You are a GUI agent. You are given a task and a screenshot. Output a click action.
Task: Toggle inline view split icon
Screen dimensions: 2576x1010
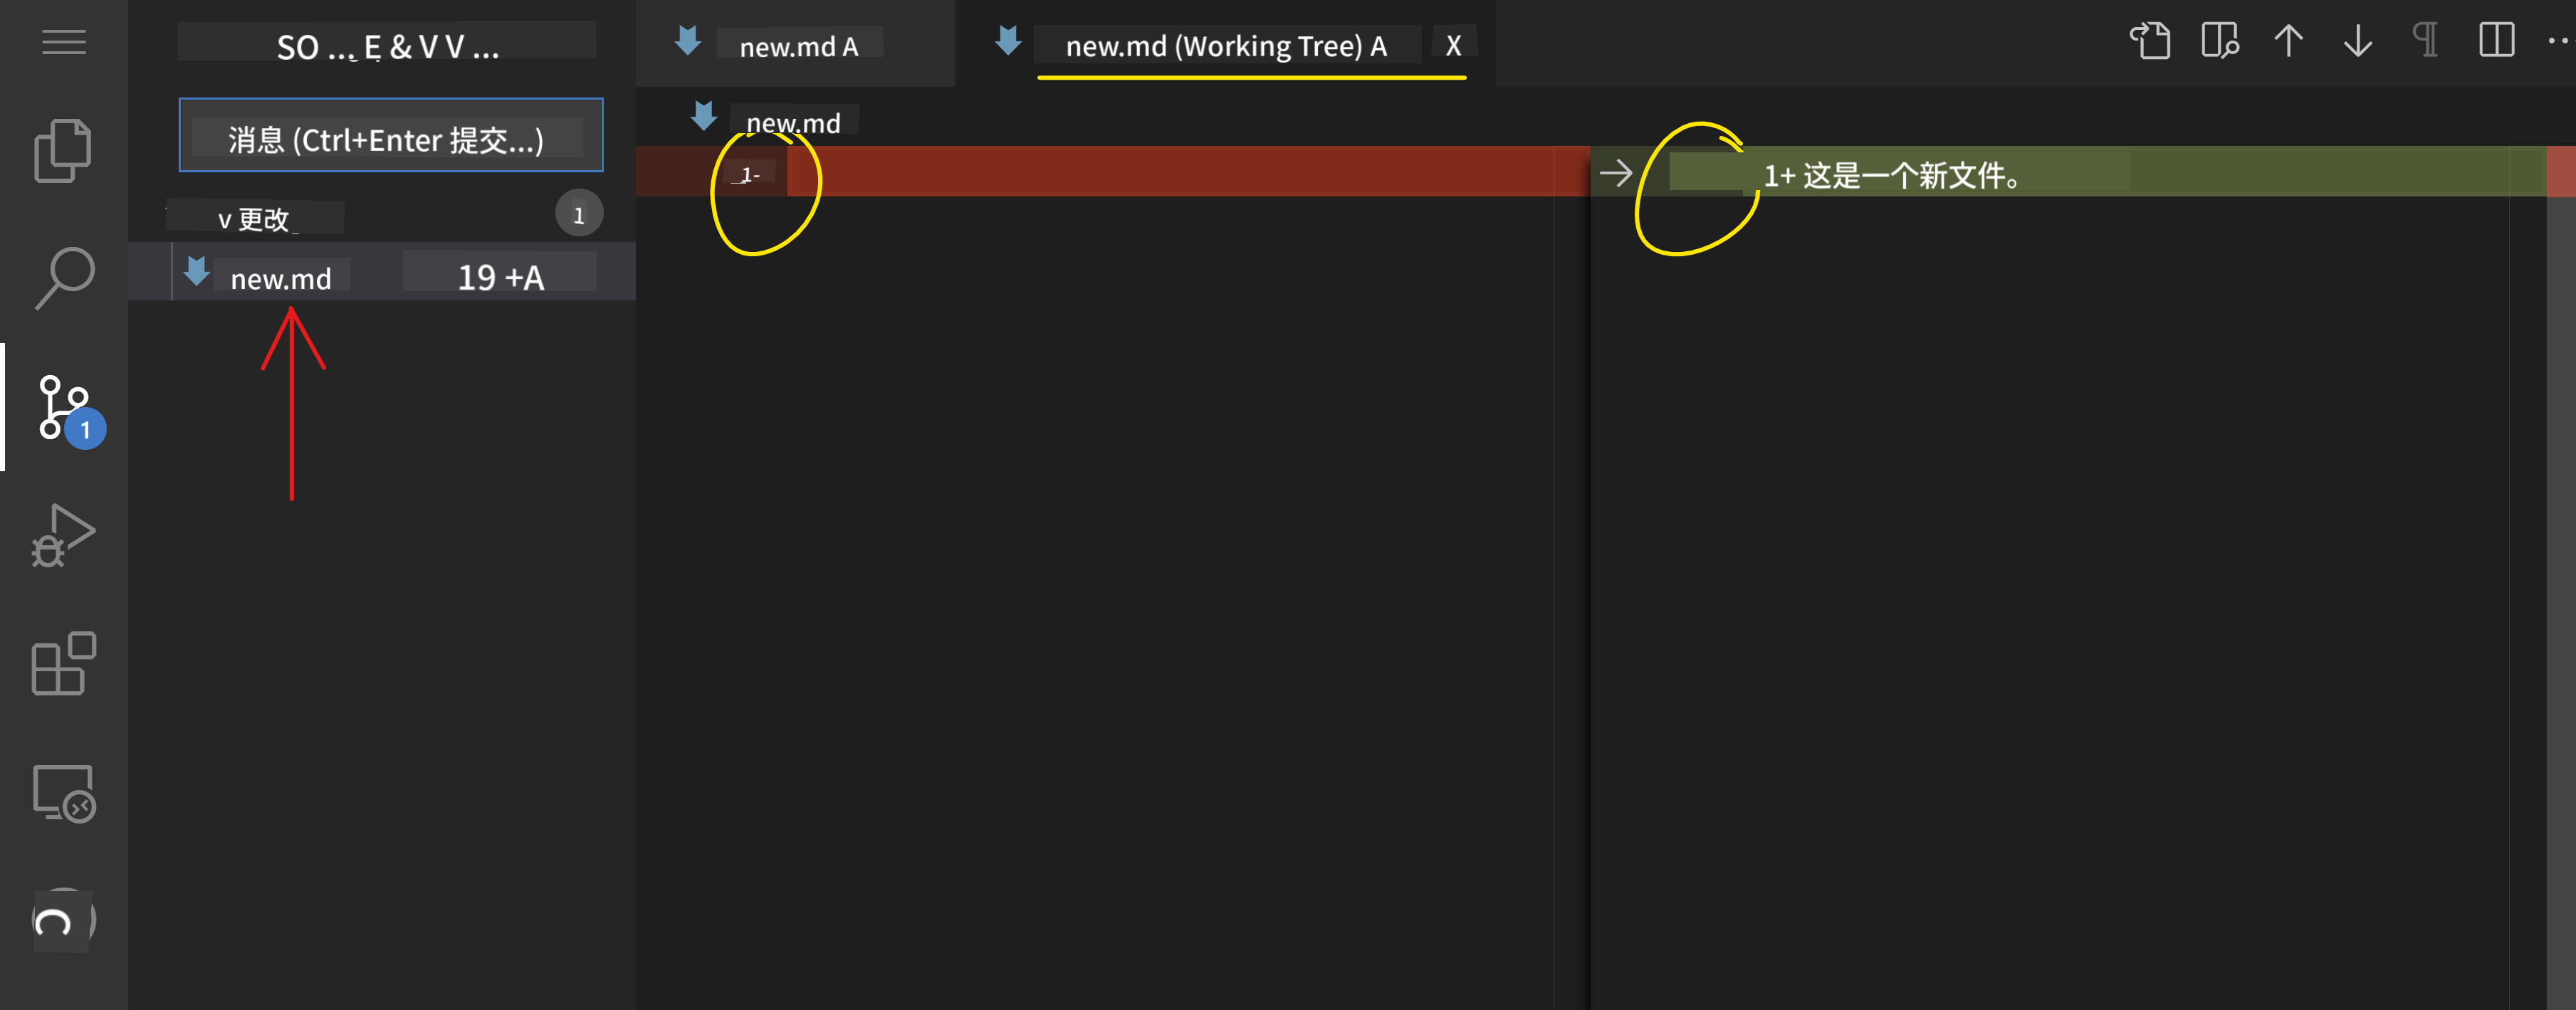(2496, 41)
